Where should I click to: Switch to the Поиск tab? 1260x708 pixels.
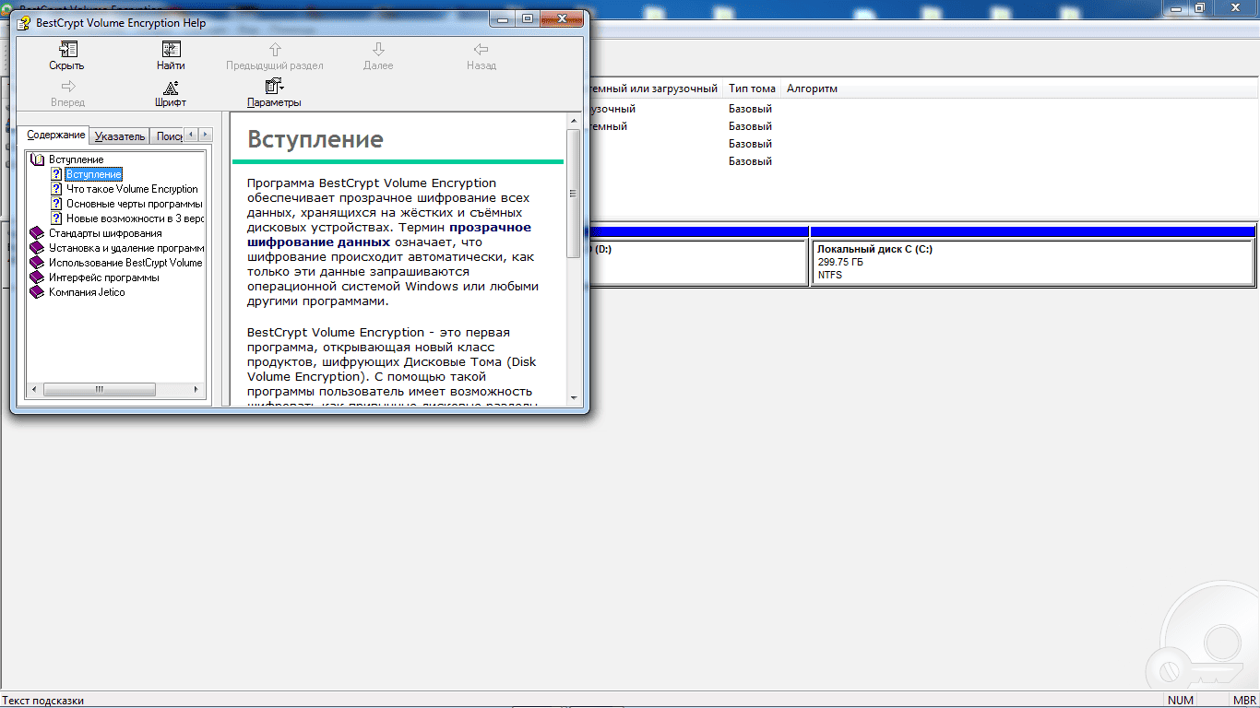click(x=168, y=136)
